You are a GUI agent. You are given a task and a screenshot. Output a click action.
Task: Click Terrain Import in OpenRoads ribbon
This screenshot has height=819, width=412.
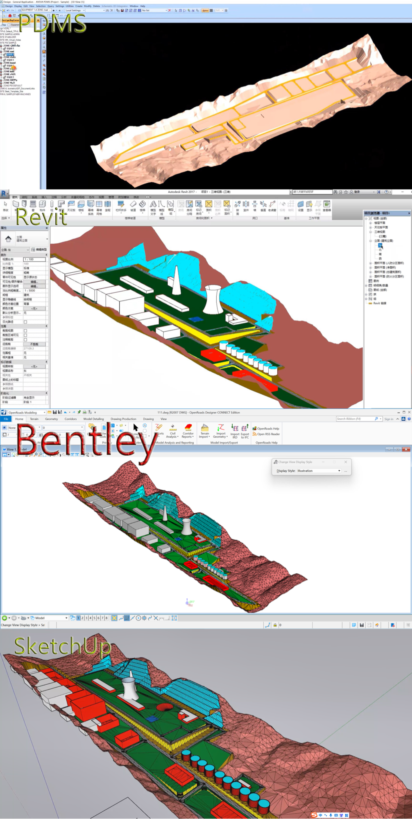pos(204,431)
